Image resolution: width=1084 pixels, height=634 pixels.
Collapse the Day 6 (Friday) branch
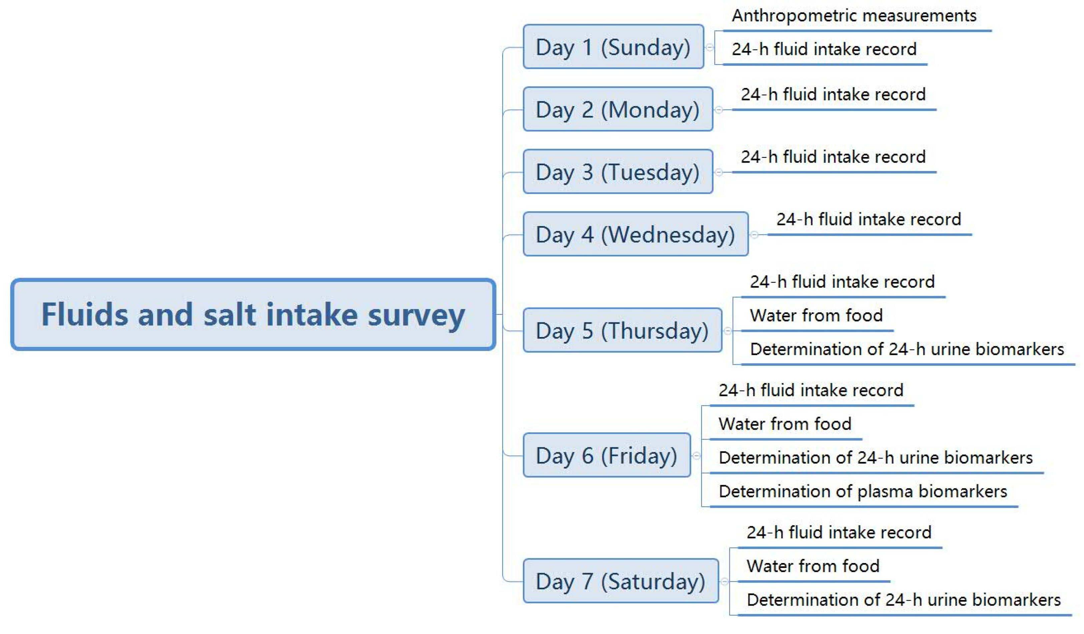tap(697, 455)
